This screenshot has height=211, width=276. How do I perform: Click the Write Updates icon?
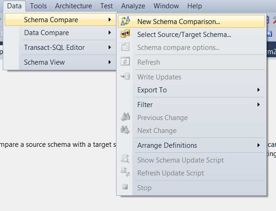point(125,77)
